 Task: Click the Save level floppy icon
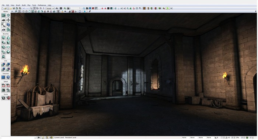point(14,8)
